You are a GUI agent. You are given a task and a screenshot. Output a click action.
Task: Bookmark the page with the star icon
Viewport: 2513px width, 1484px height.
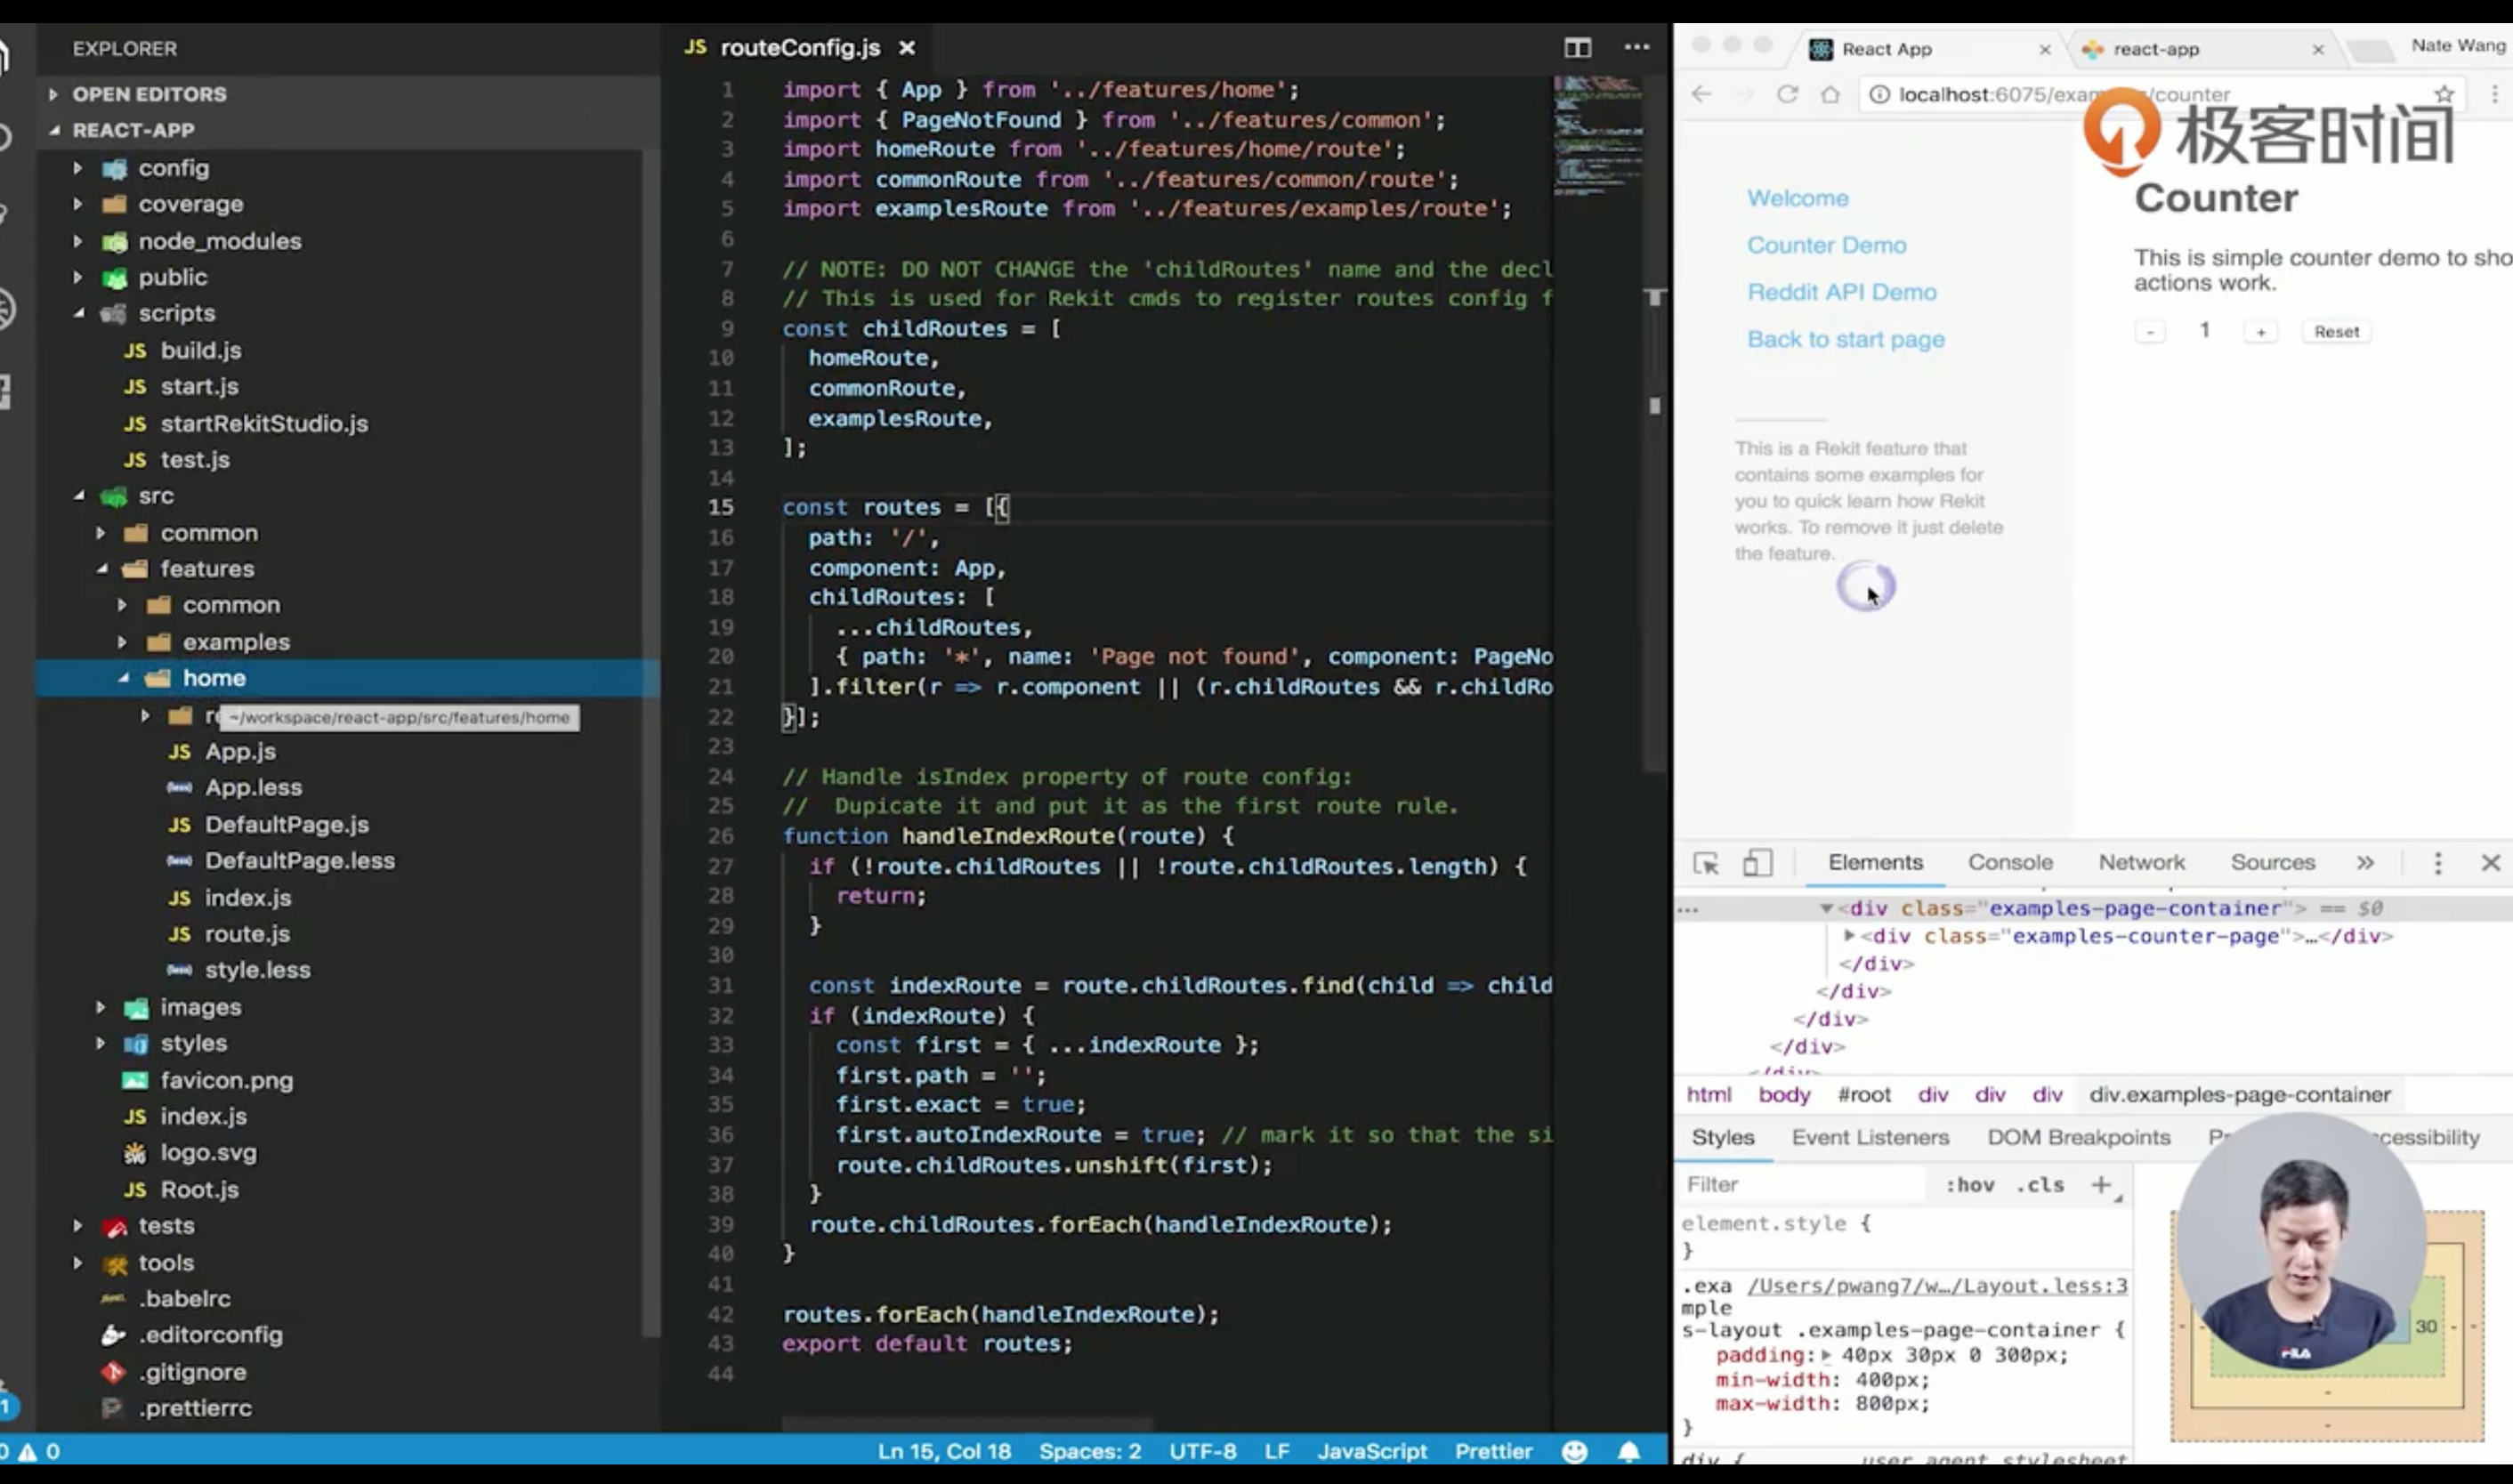2444,94
